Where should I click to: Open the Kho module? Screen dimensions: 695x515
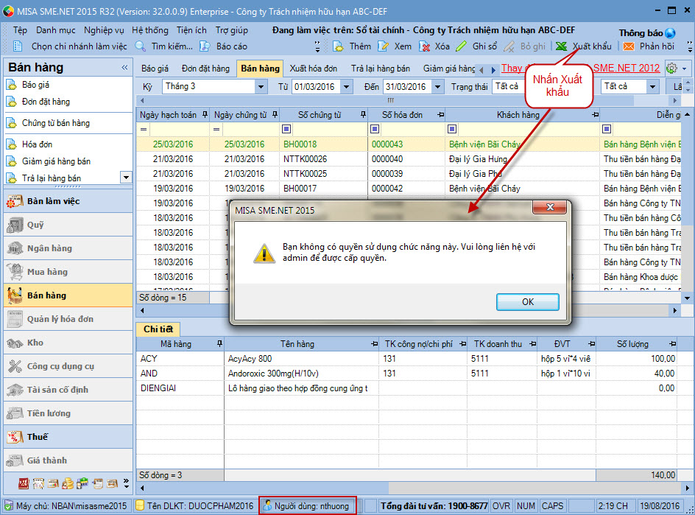point(68,343)
